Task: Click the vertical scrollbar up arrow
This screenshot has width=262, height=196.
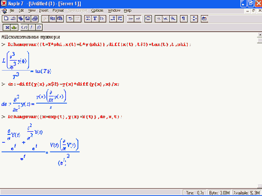Action: (260, 35)
